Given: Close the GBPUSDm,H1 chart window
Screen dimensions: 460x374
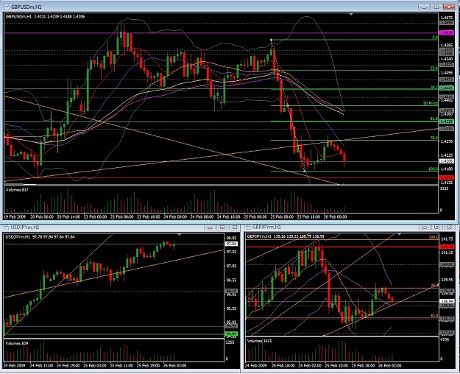Looking at the screenshot, I should point(449,7).
